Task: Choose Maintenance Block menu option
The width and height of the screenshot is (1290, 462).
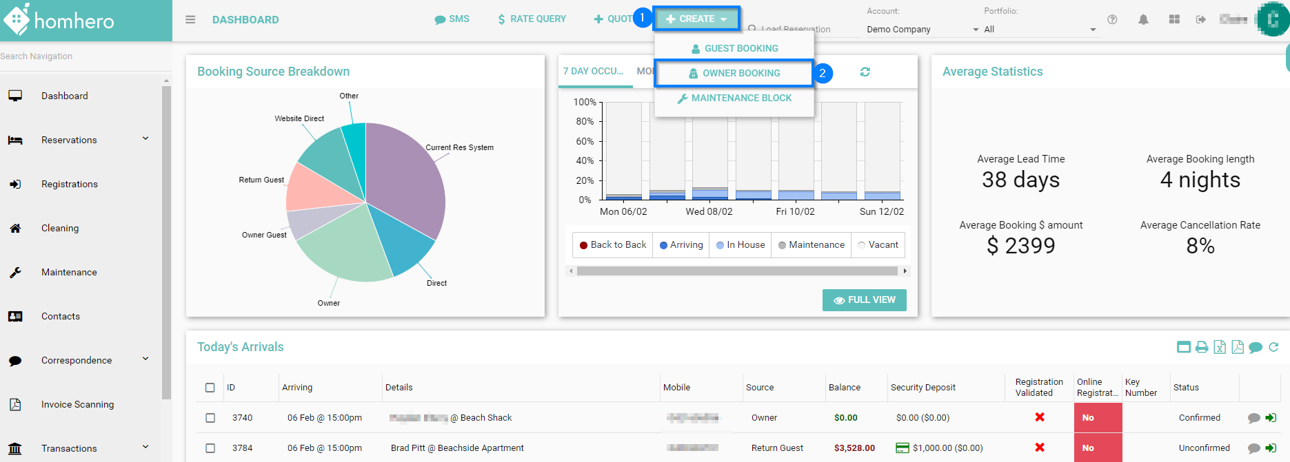Action: click(x=734, y=98)
